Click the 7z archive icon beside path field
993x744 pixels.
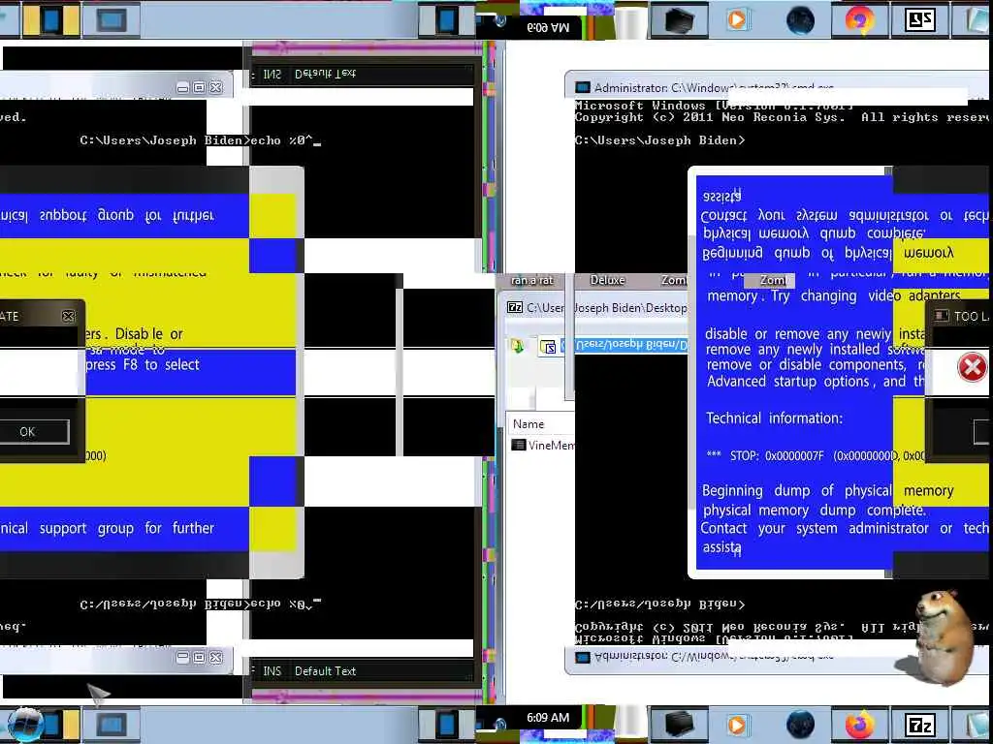[548, 346]
